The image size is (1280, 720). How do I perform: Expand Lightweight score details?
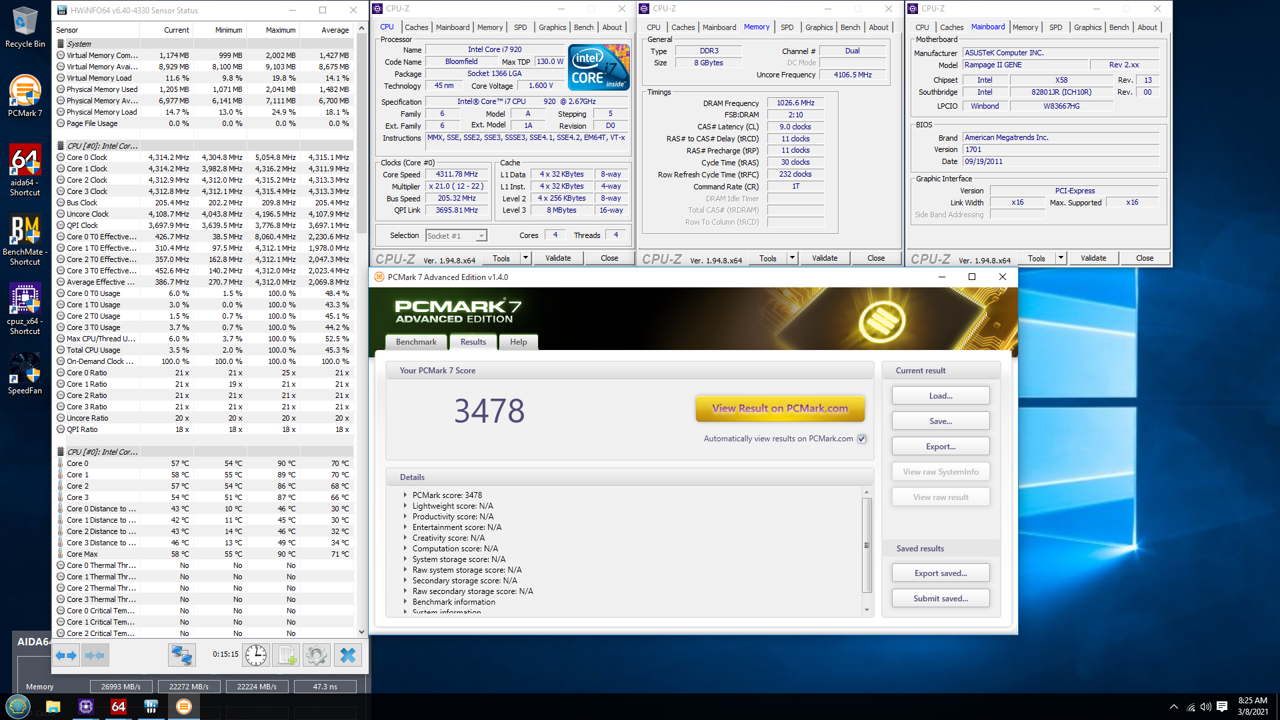(x=405, y=506)
